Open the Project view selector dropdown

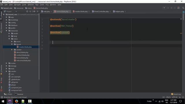(16, 12)
